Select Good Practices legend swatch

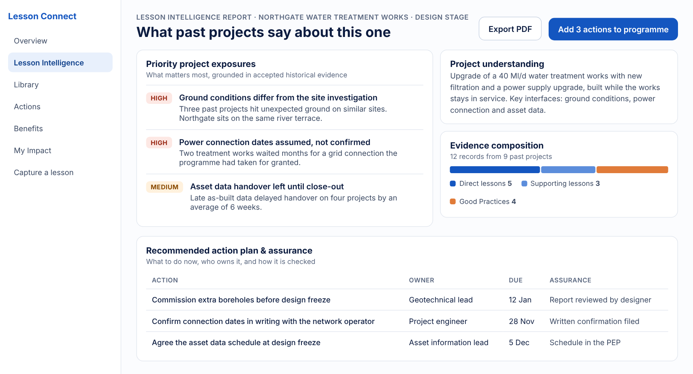click(x=453, y=202)
